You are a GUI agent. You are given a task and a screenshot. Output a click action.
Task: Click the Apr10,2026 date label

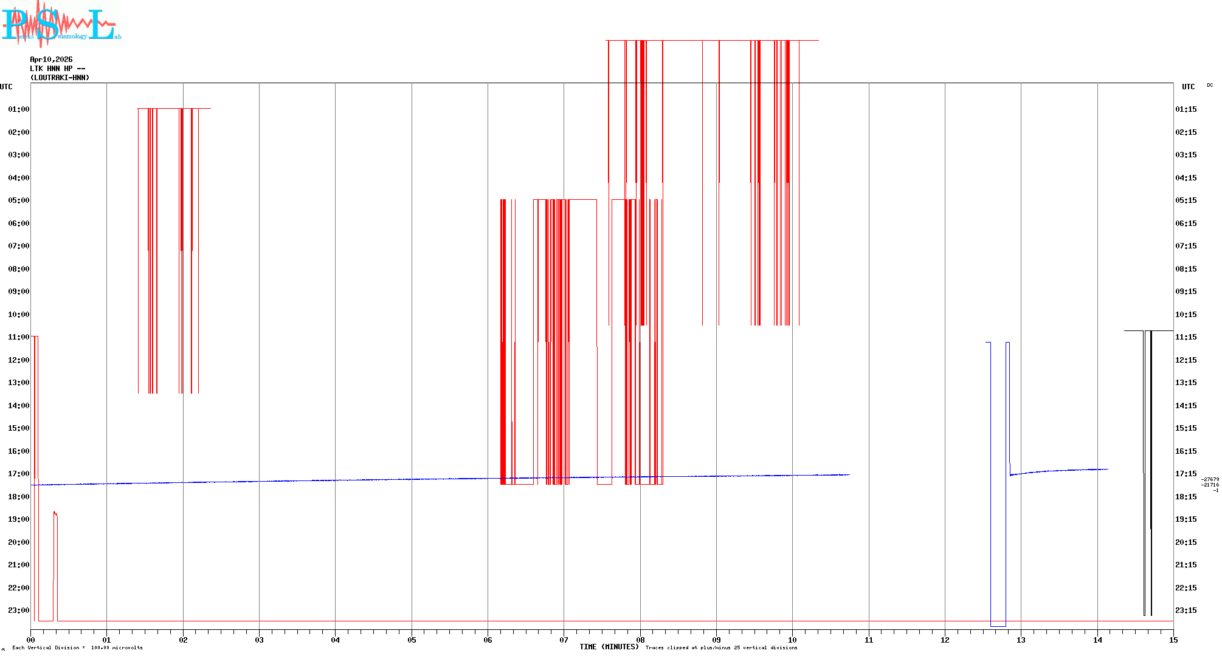tap(51, 60)
